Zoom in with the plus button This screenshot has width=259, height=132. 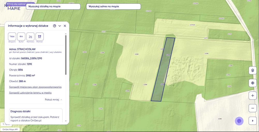[x=253, y=96]
